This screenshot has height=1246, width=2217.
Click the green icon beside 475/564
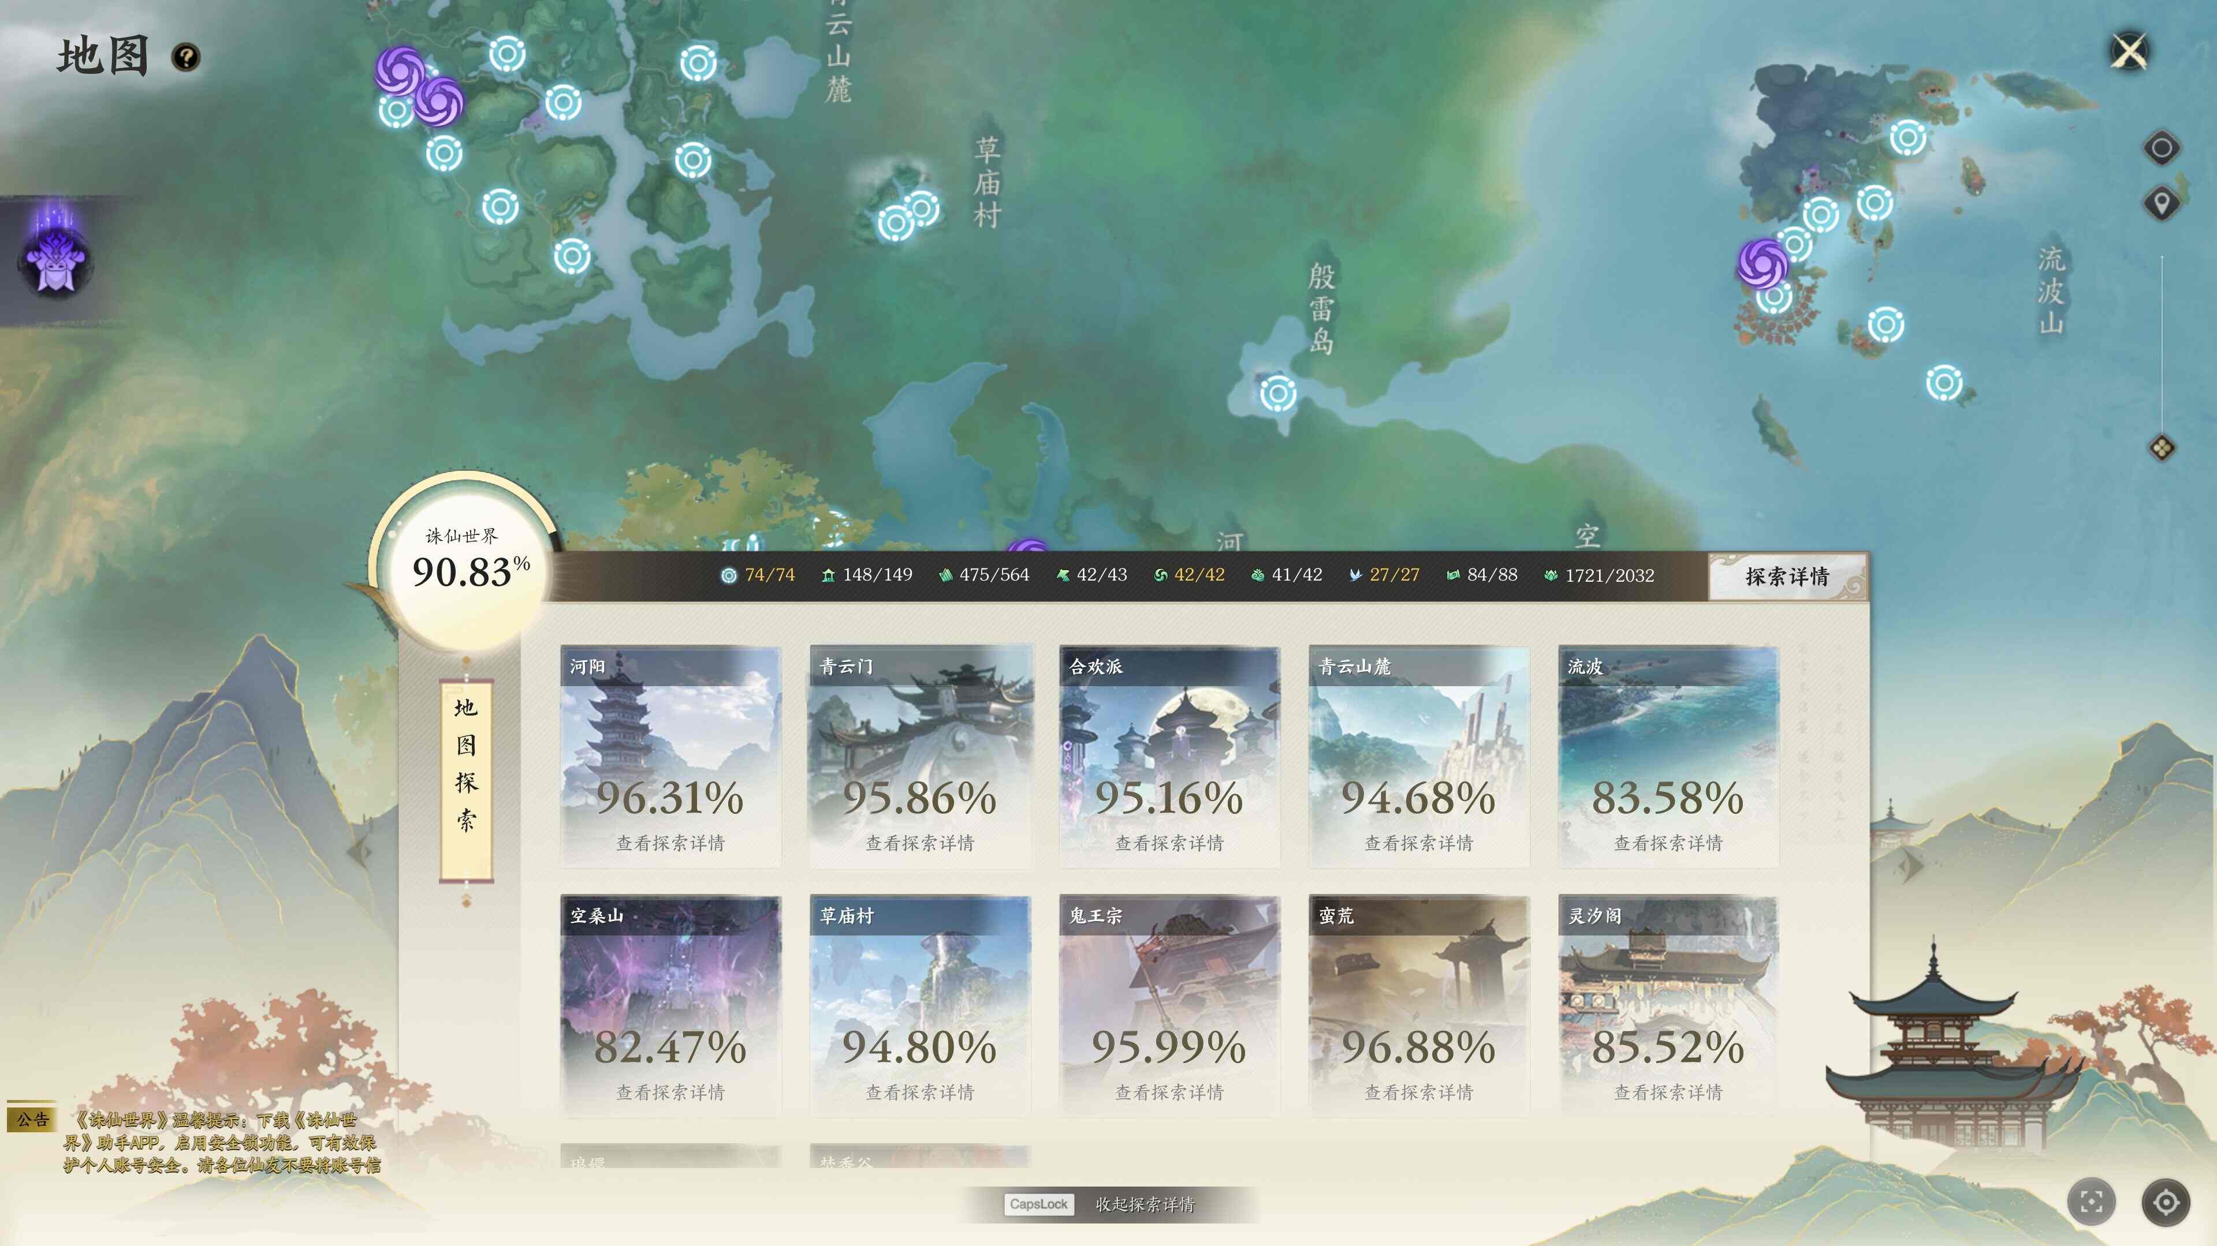point(945,575)
